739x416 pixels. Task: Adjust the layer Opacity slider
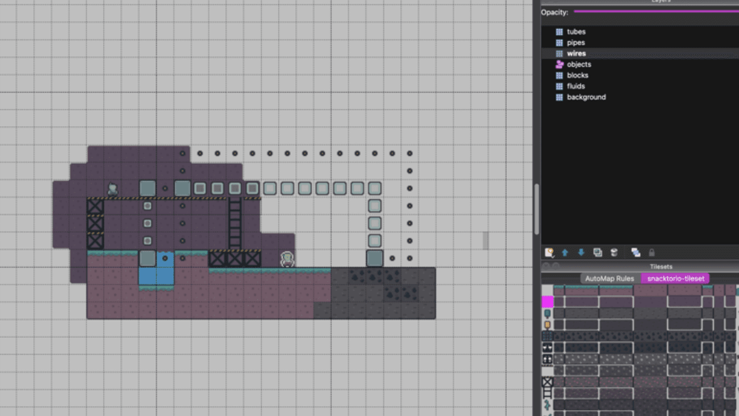[x=656, y=11]
